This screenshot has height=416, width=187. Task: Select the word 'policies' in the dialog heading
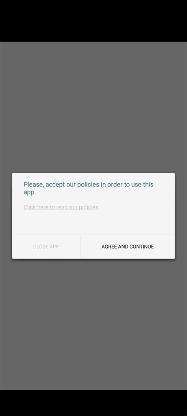[88, 184]
